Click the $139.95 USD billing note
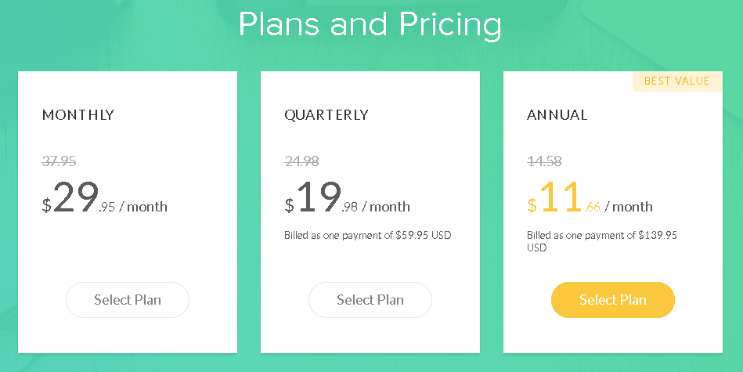Screen dimensions: 743x372 [602, 241]
